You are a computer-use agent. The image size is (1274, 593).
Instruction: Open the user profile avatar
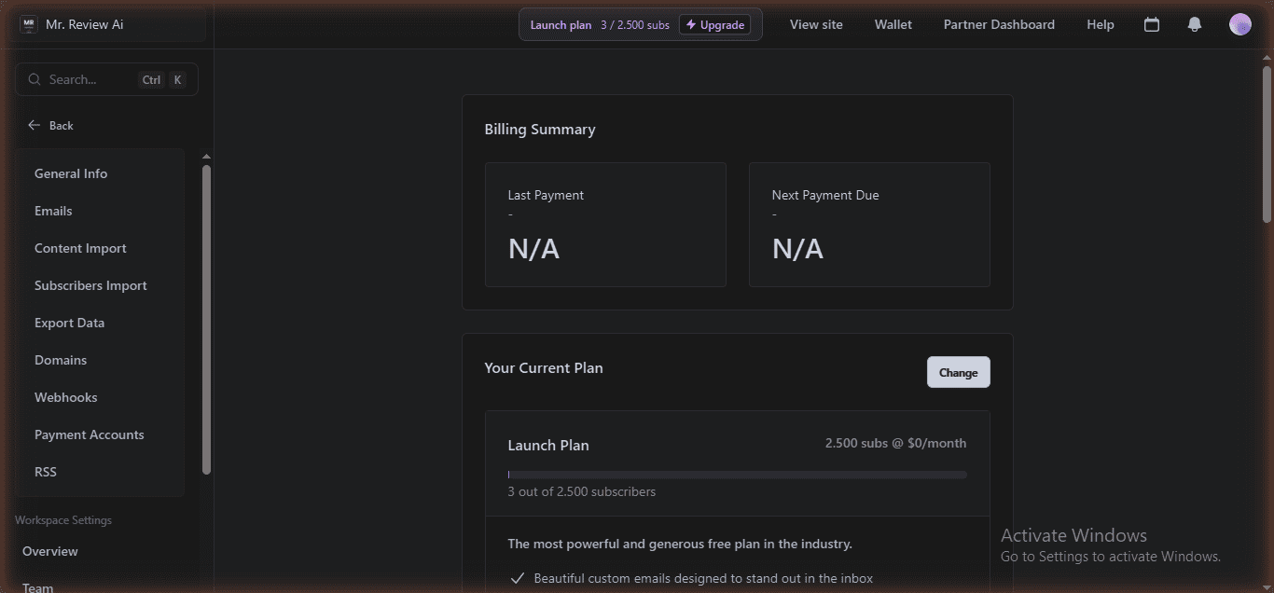click(x=1239, y=25)
